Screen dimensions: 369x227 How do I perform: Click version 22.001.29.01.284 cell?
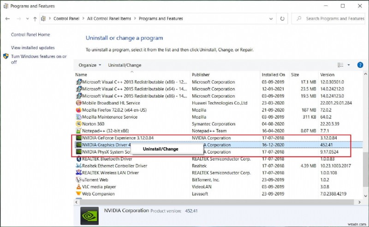tap(336, 103)
